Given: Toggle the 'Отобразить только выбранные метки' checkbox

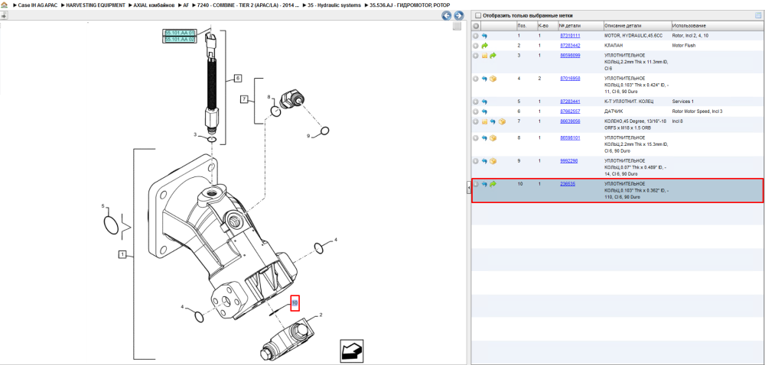Looking at the screenshot, I should coord(478,15).
